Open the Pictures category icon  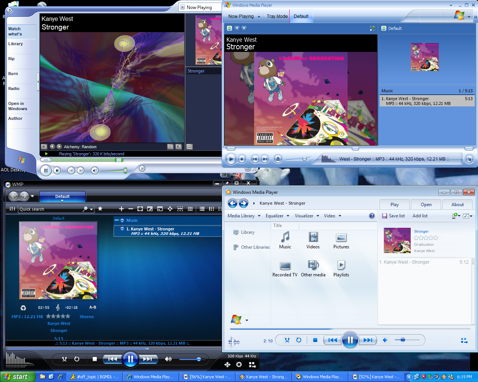point(341,240)
